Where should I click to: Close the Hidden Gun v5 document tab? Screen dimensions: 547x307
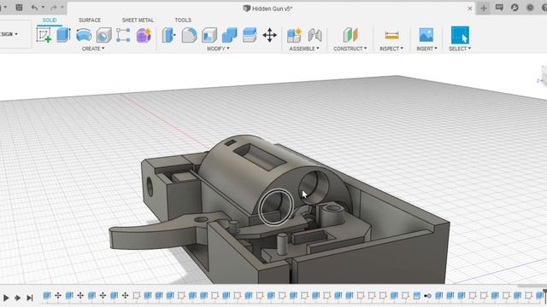tap(470, 9)
